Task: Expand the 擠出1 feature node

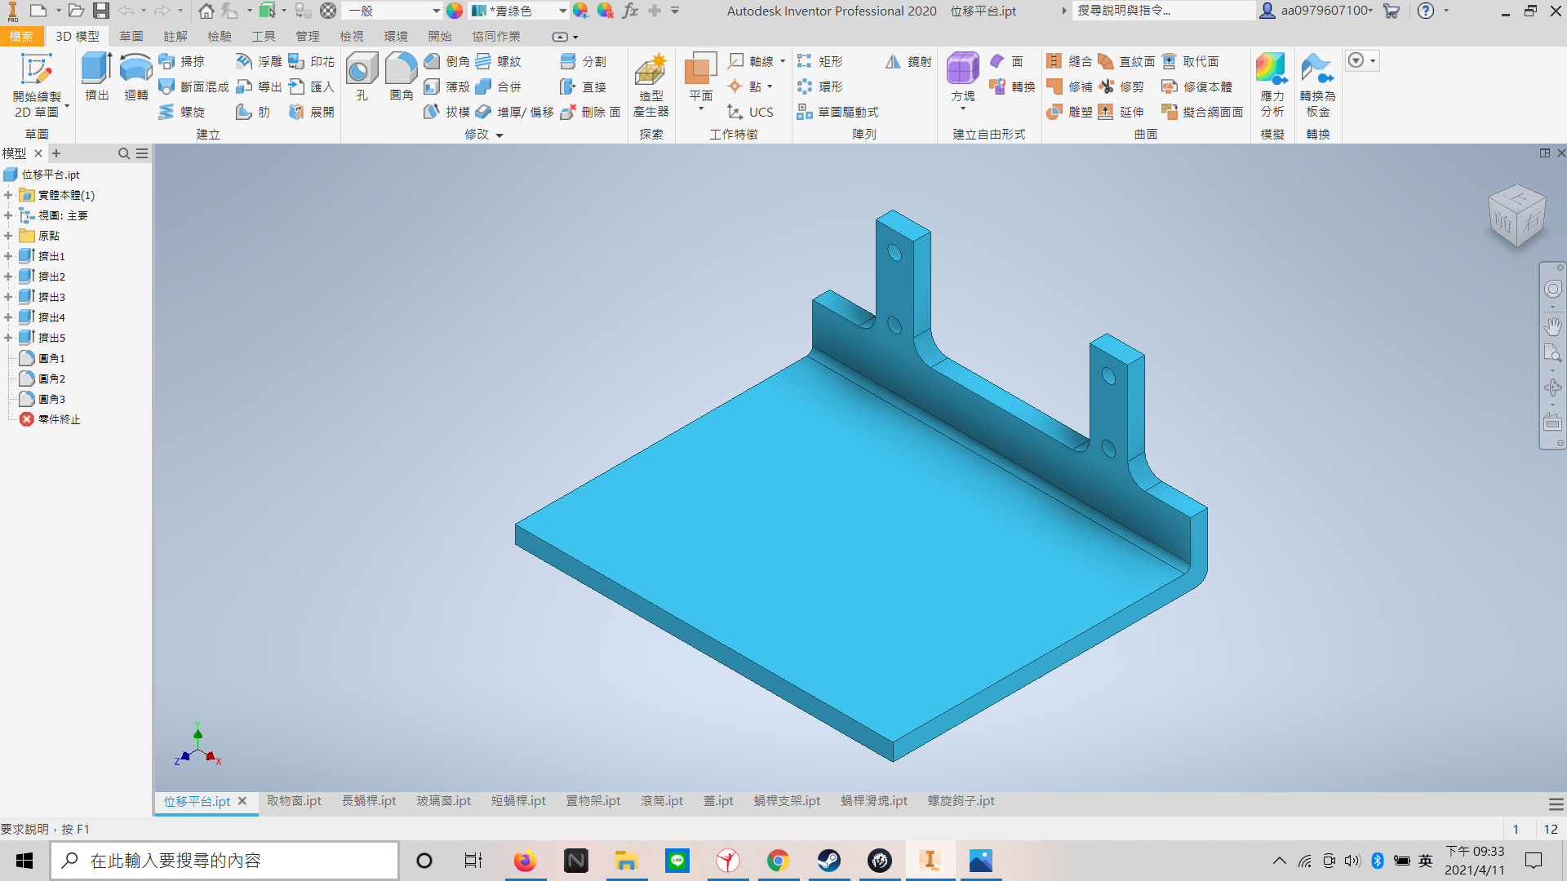Action: (8, 256)
